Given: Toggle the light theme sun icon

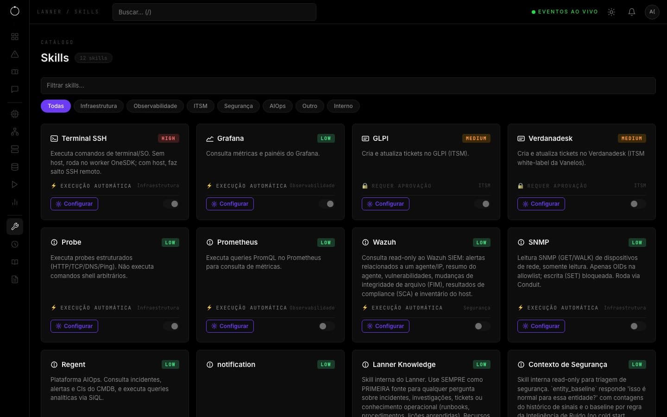Looking at the screenshot, I should (611, 12).
